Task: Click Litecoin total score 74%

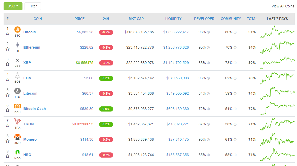Action: (x=252, y=94)
